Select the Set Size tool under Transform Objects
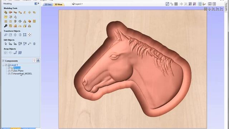This screenshot has height=129, width=229. click(10, 35)
